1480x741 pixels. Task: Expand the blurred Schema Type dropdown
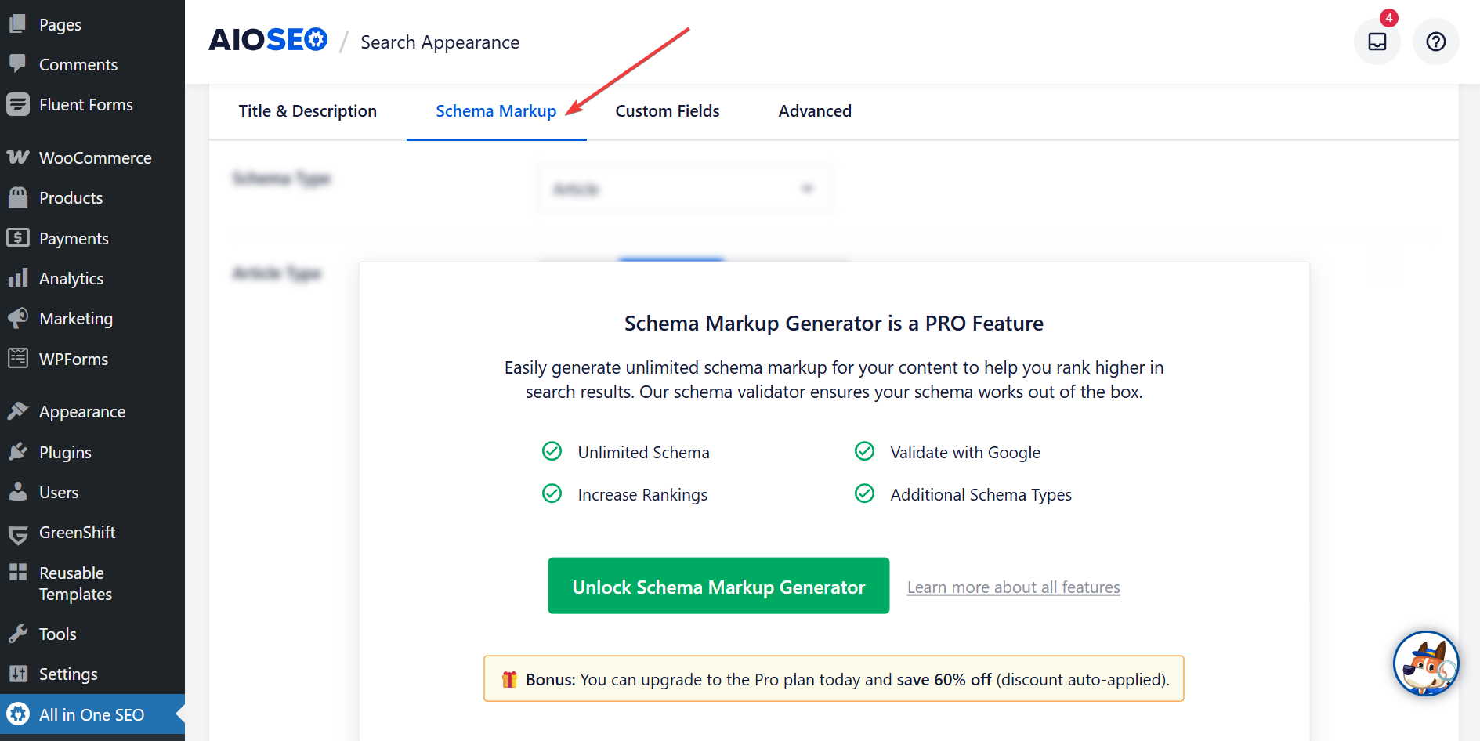[x=684, y=189]
